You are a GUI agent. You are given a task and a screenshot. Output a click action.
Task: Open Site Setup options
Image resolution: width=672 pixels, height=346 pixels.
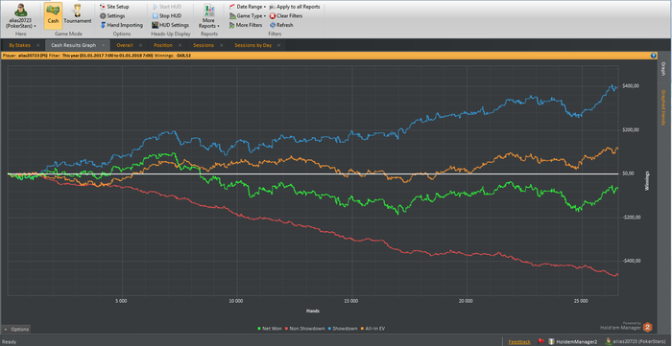point(114,7)
